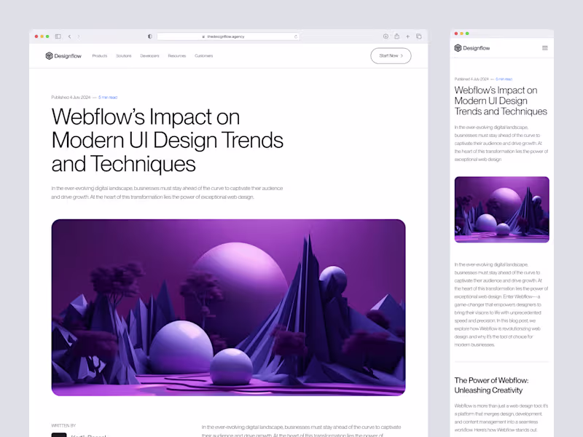
Task: Click the purple hero image in desktop window
Action: [228, 307]
